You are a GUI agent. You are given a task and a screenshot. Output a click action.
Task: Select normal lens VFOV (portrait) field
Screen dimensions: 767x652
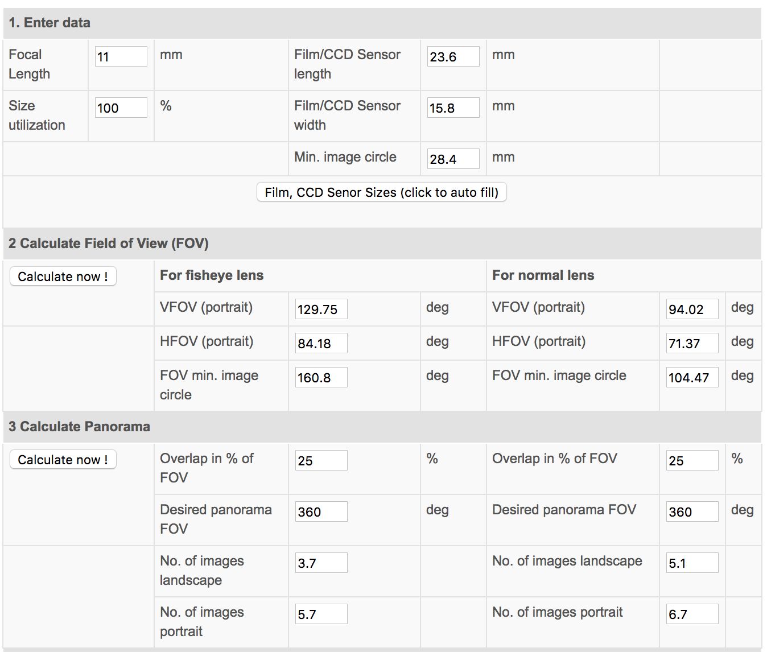692,309
